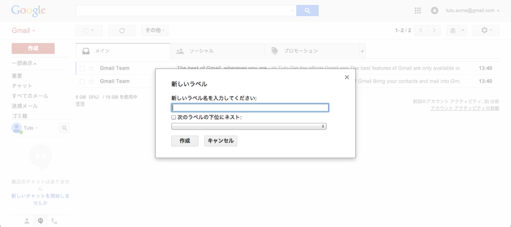The height and width of the screenshot is (227, 511).
Task: Open the チャット label
Action: coord(22,86)
